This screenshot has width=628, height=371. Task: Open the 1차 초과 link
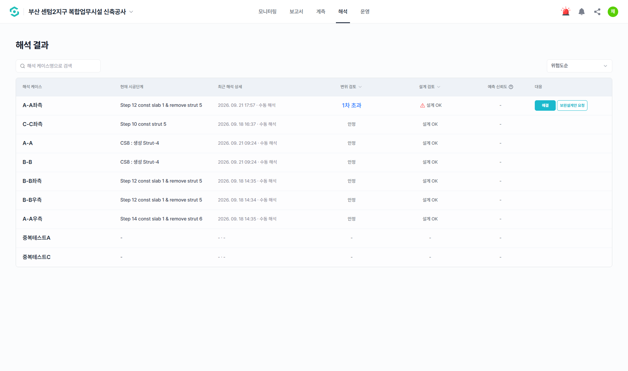pyautogui.click(x=352, y=105)
